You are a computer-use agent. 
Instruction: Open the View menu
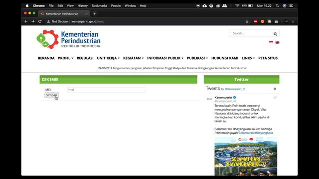[x=70, y=5]
